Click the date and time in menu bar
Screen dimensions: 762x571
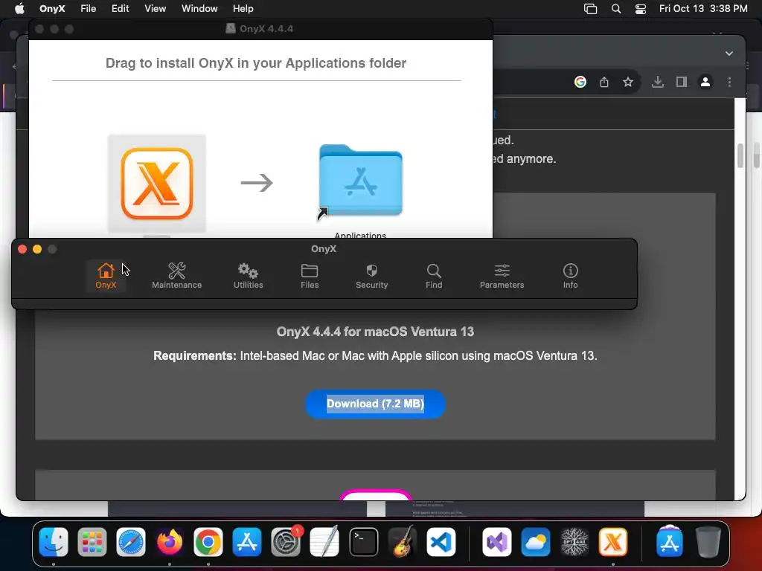tap(703, 9)
